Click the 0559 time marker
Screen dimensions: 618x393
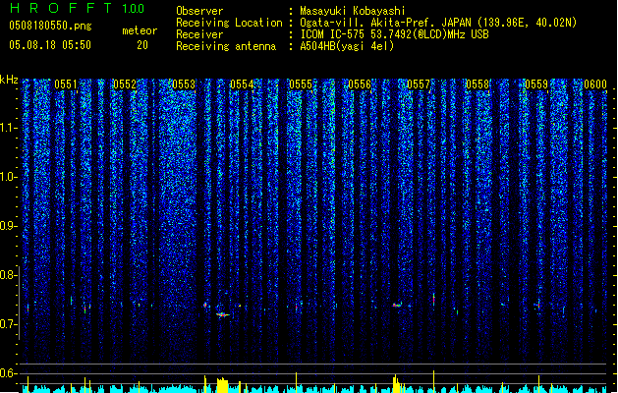pos(536,84)
